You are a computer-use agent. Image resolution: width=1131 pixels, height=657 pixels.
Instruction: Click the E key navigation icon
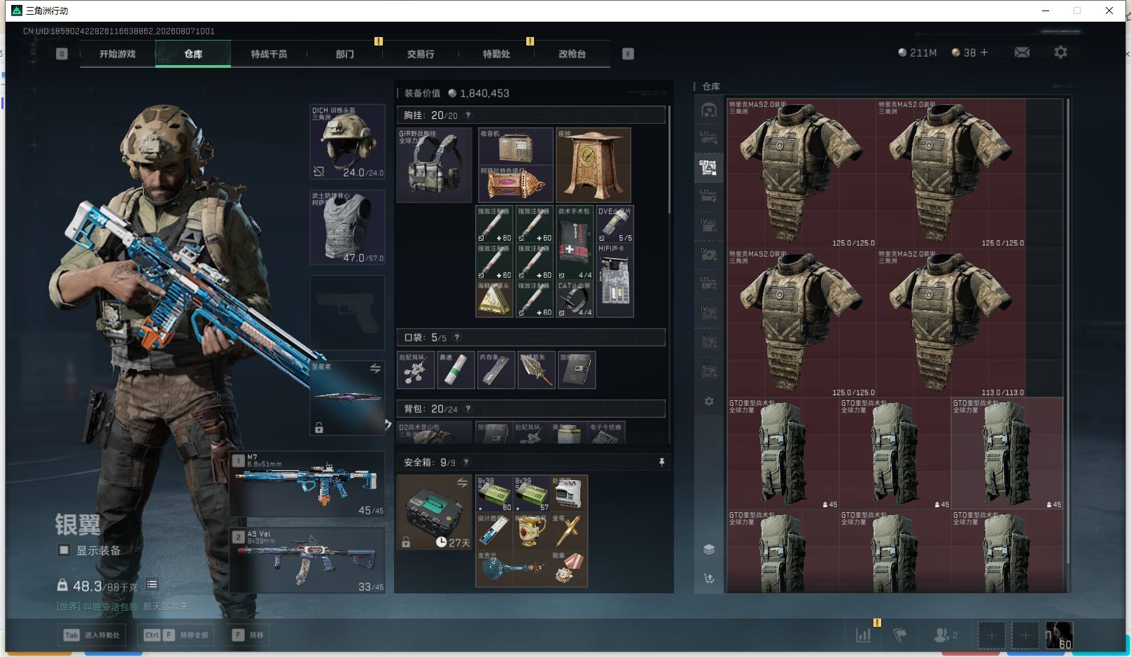pos(628,54)
